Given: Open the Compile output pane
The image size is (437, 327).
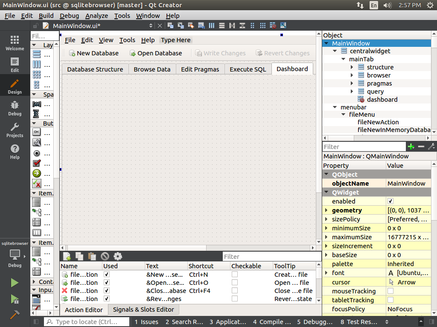Looking at the screenshot, I should (272, 322).
